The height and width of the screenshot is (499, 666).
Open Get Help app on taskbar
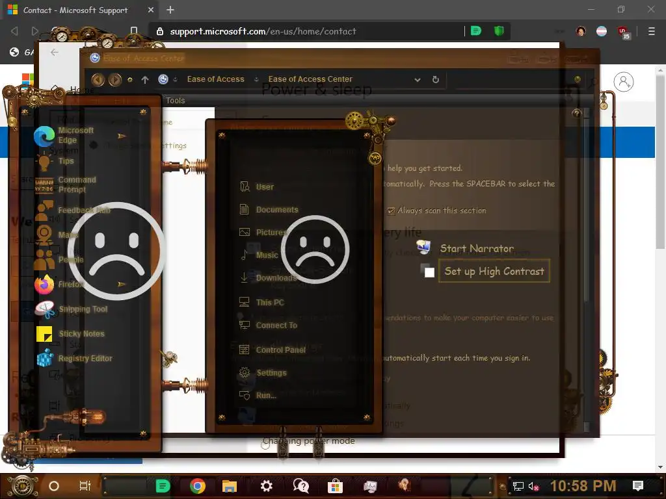tap(300, 486)
